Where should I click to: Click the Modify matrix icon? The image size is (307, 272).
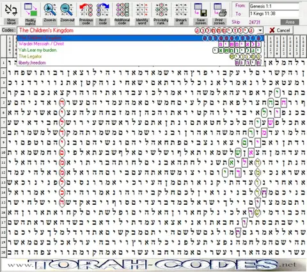pos(31,10)
